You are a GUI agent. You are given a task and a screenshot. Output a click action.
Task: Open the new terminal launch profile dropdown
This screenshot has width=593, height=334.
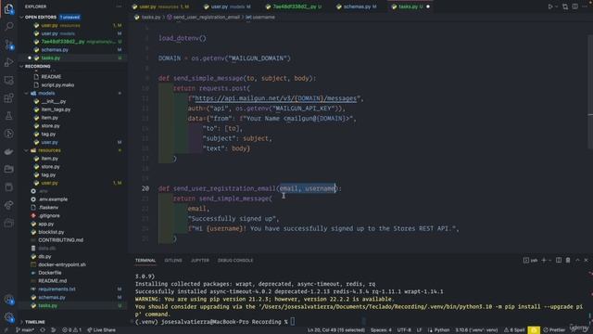point(549,260)
